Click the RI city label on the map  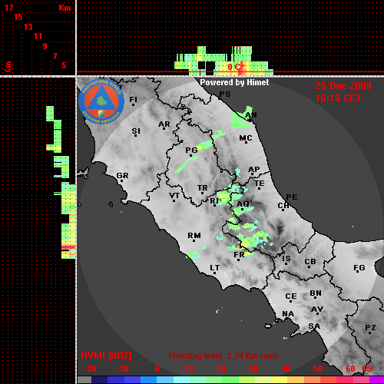214,201
